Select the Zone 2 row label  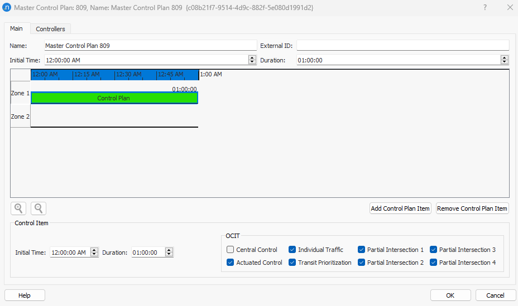point(20,116)
